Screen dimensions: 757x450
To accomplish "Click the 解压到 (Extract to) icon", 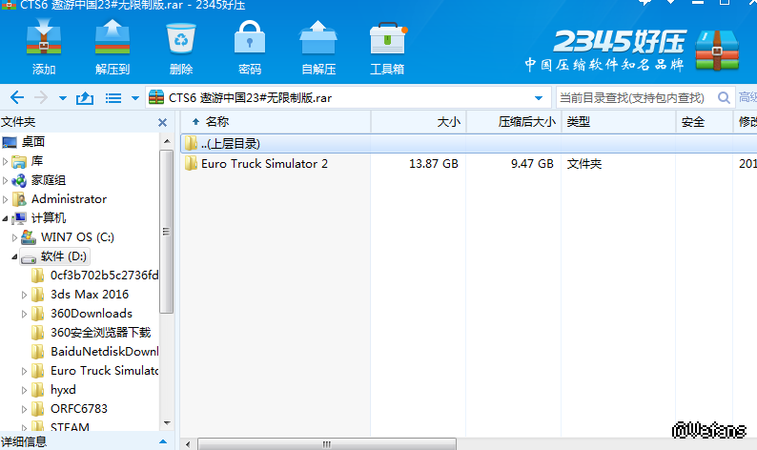I will coord(113,37).
